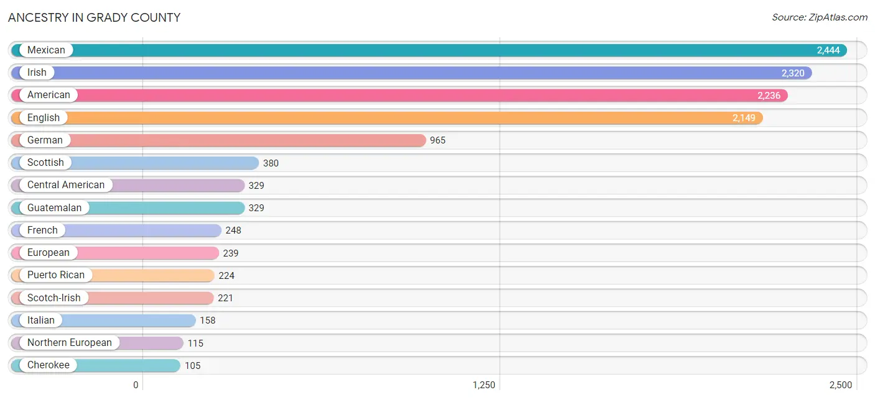Click the 224 value beside Puerto Rican bar
The height and width of the screenshot is (400, 875).
[227, 276]
